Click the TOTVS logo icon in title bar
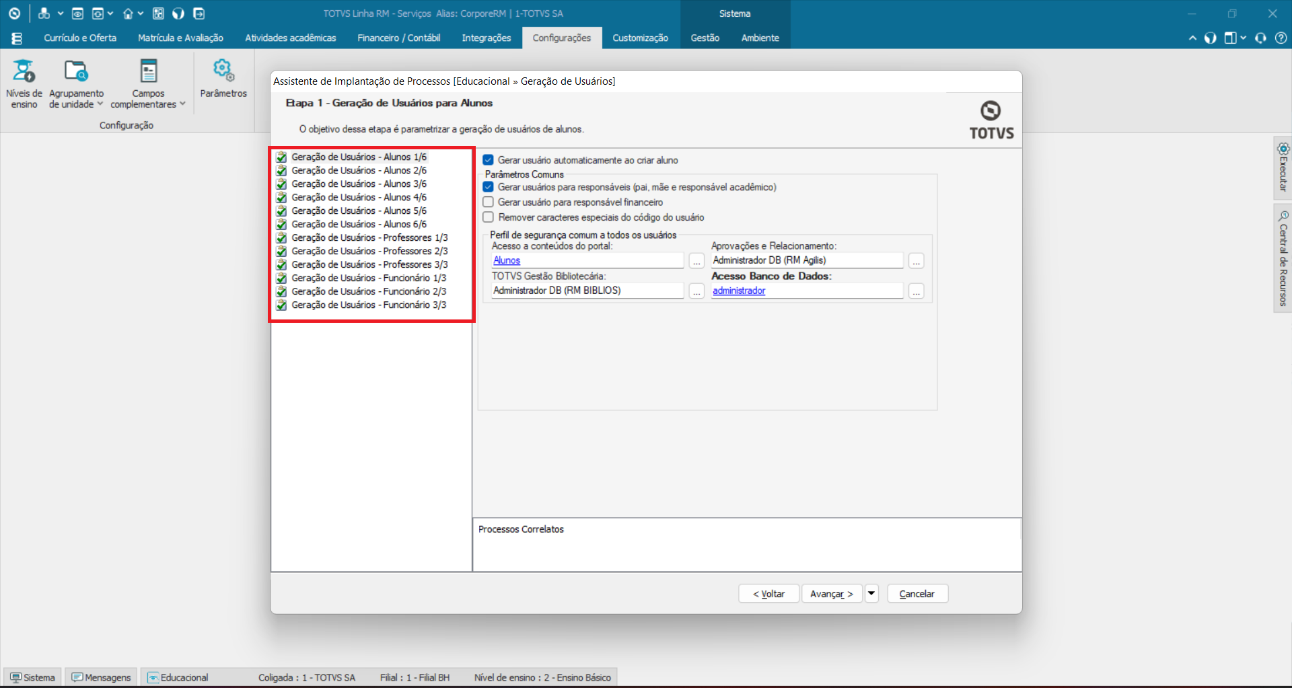1292x688 pixels. click(14, 13)
